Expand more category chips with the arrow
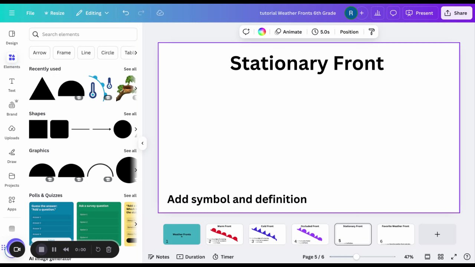This screenshot has width=475, height=267. coord(135,53)
